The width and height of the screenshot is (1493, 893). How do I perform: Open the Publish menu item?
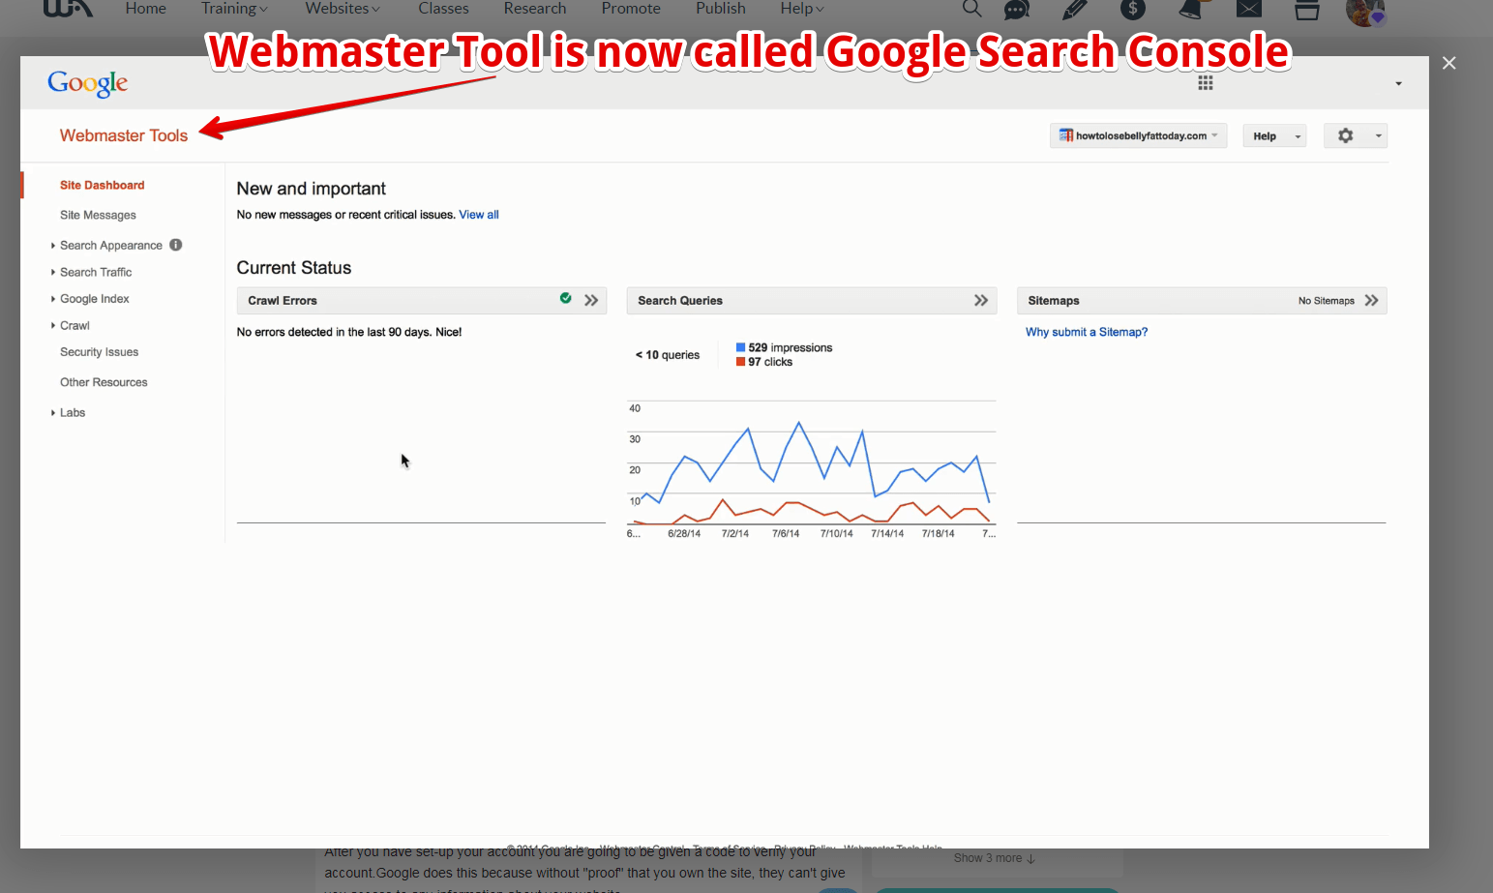(x=721, y=9)
